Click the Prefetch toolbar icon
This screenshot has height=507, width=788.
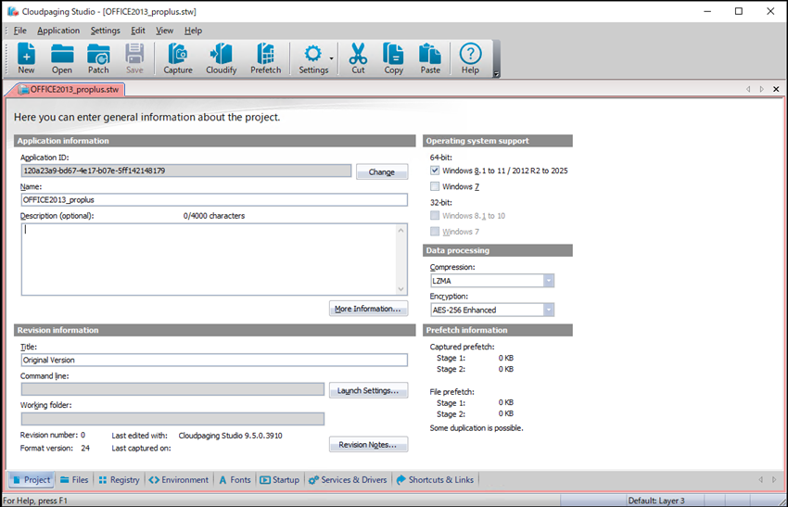pyautogui.click(x=265, y=57)
